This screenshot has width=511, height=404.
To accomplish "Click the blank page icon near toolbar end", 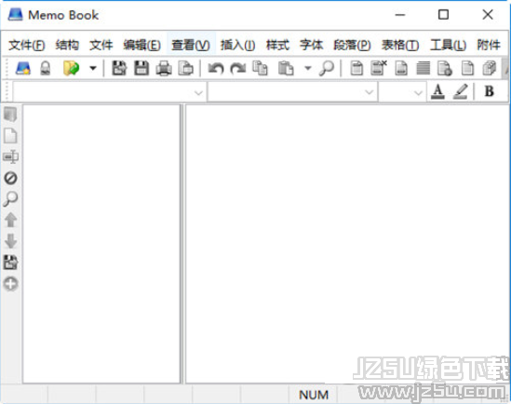I will coord(467,69).
